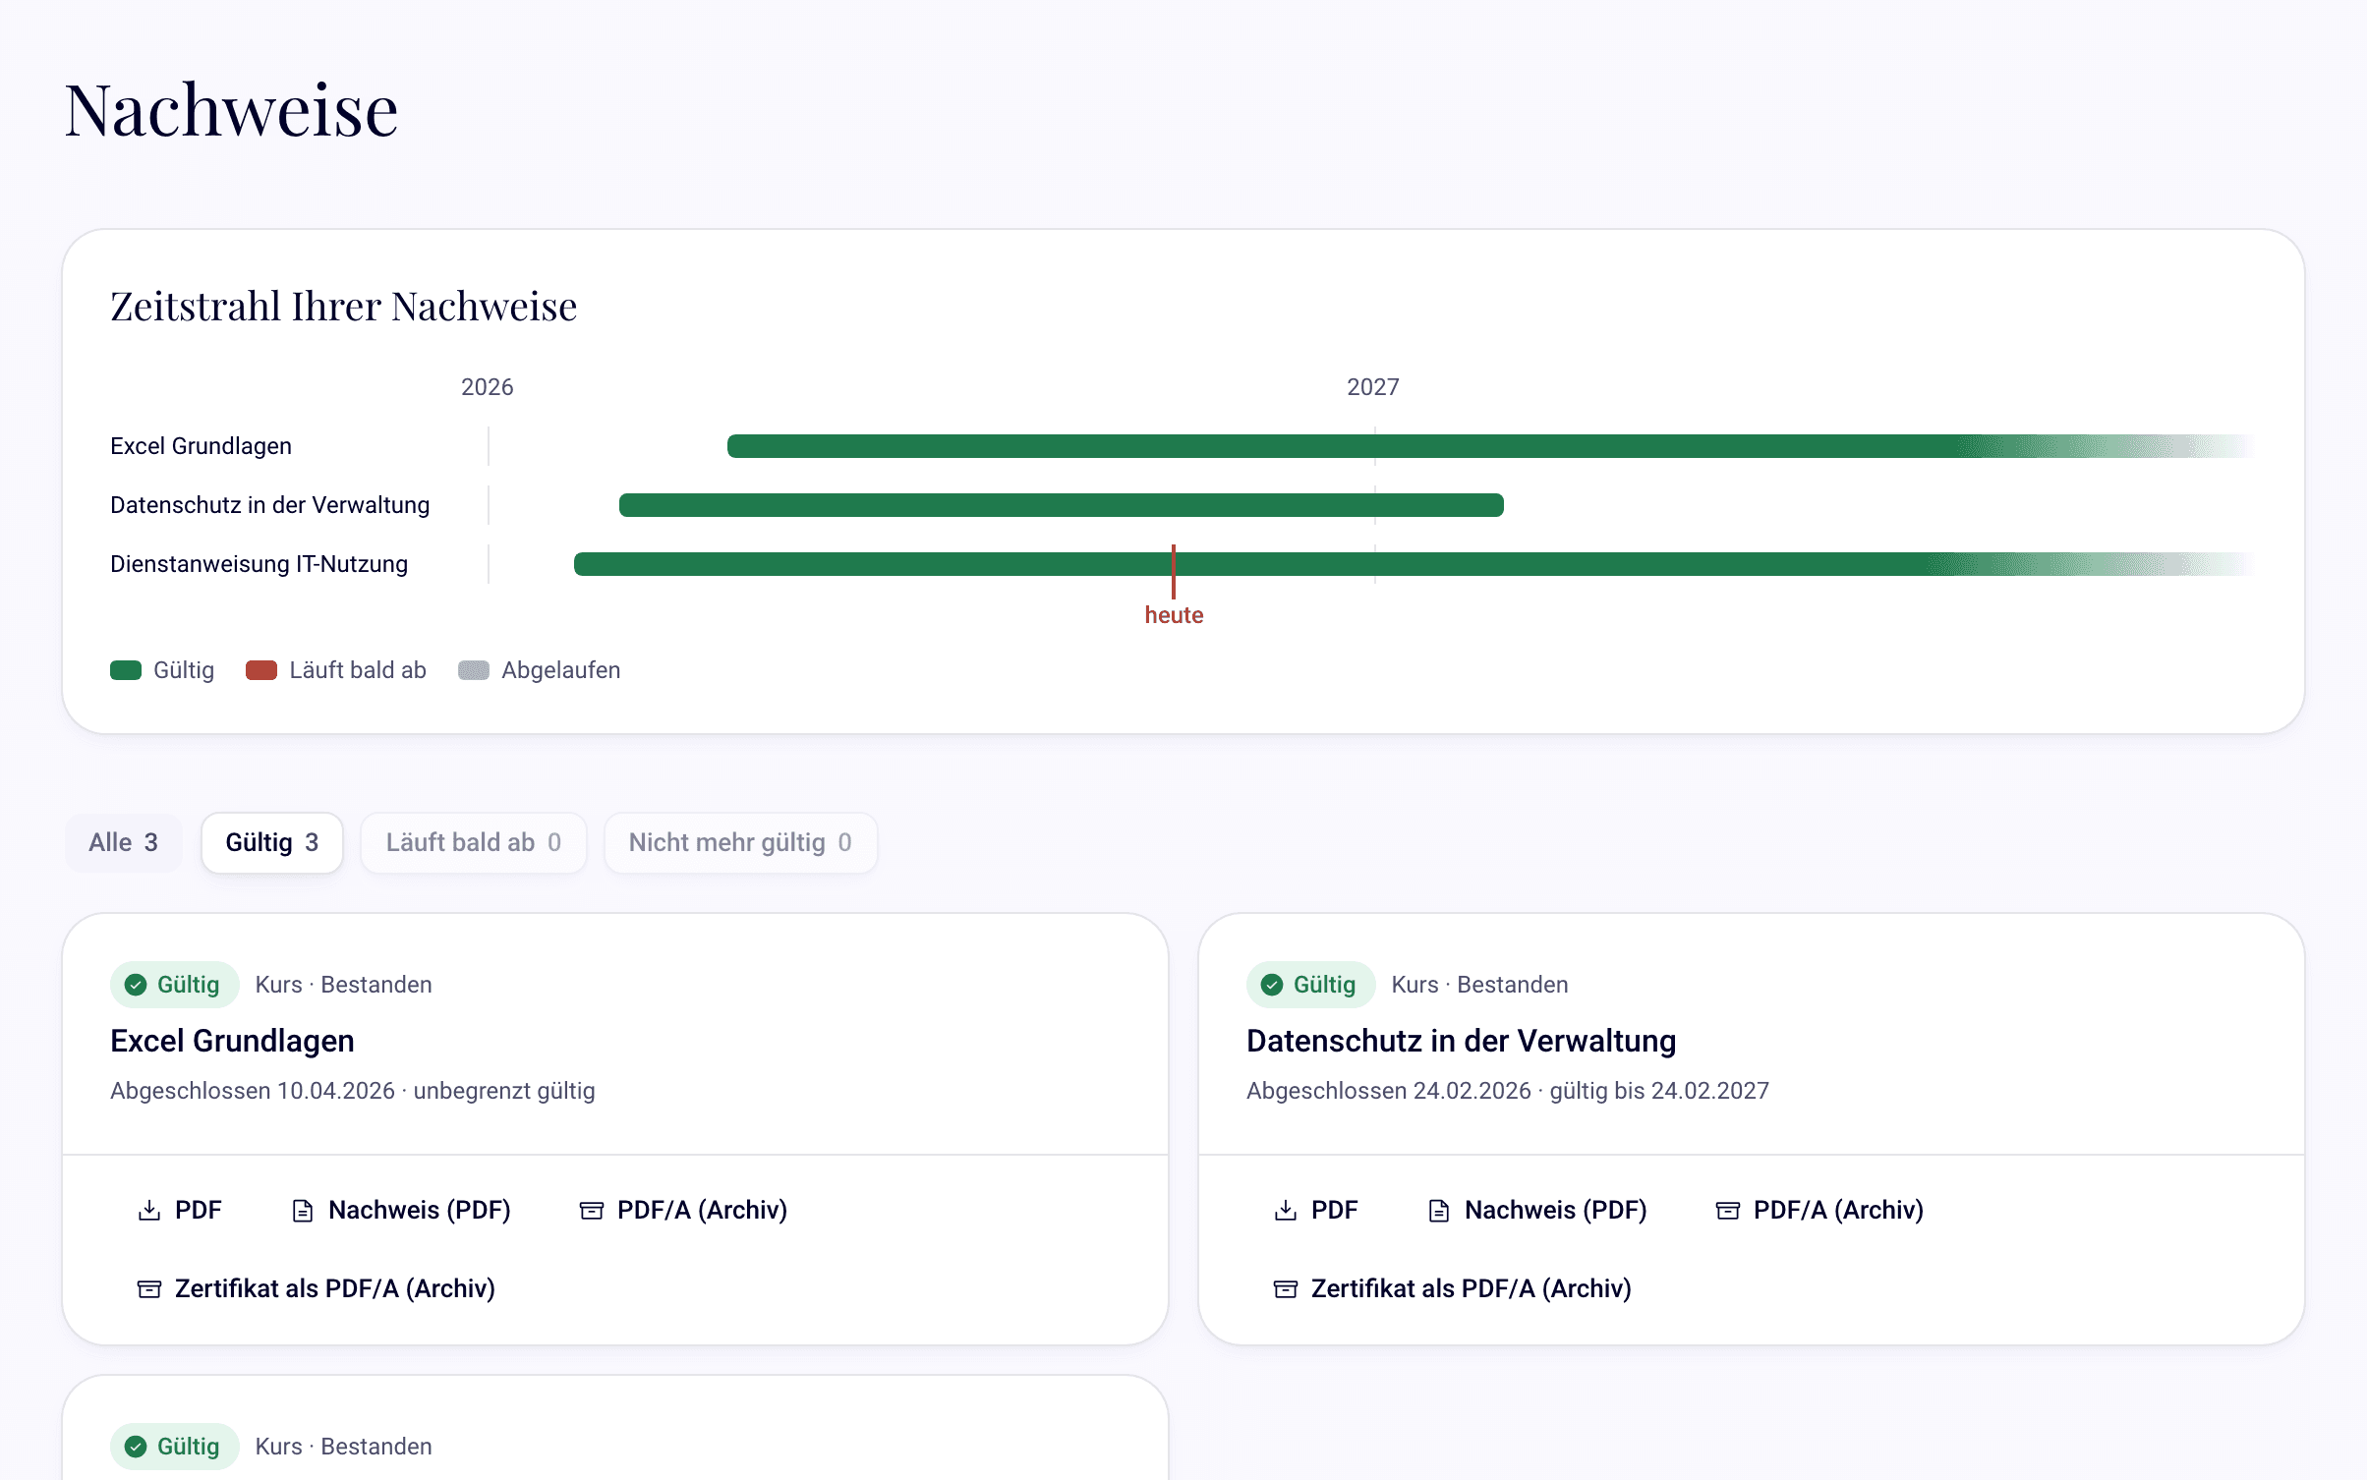Download PDF/A (Archiv) for Excel Grundlagen
This screenshot has width=2367, height=1480.
coord(684,1210)
